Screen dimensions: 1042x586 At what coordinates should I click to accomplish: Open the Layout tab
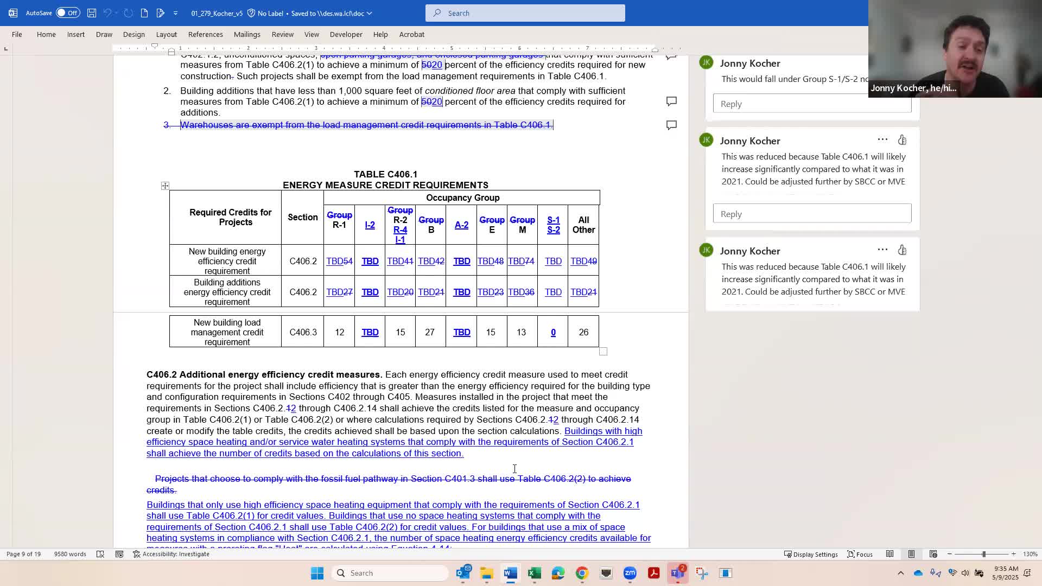pos(167,34)
